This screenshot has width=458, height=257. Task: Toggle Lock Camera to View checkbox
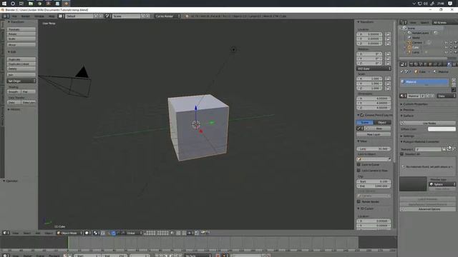click(x=359, y=171)
